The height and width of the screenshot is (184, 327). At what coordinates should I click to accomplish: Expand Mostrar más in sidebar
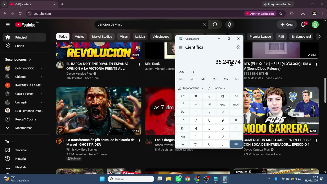click(23, 128)
